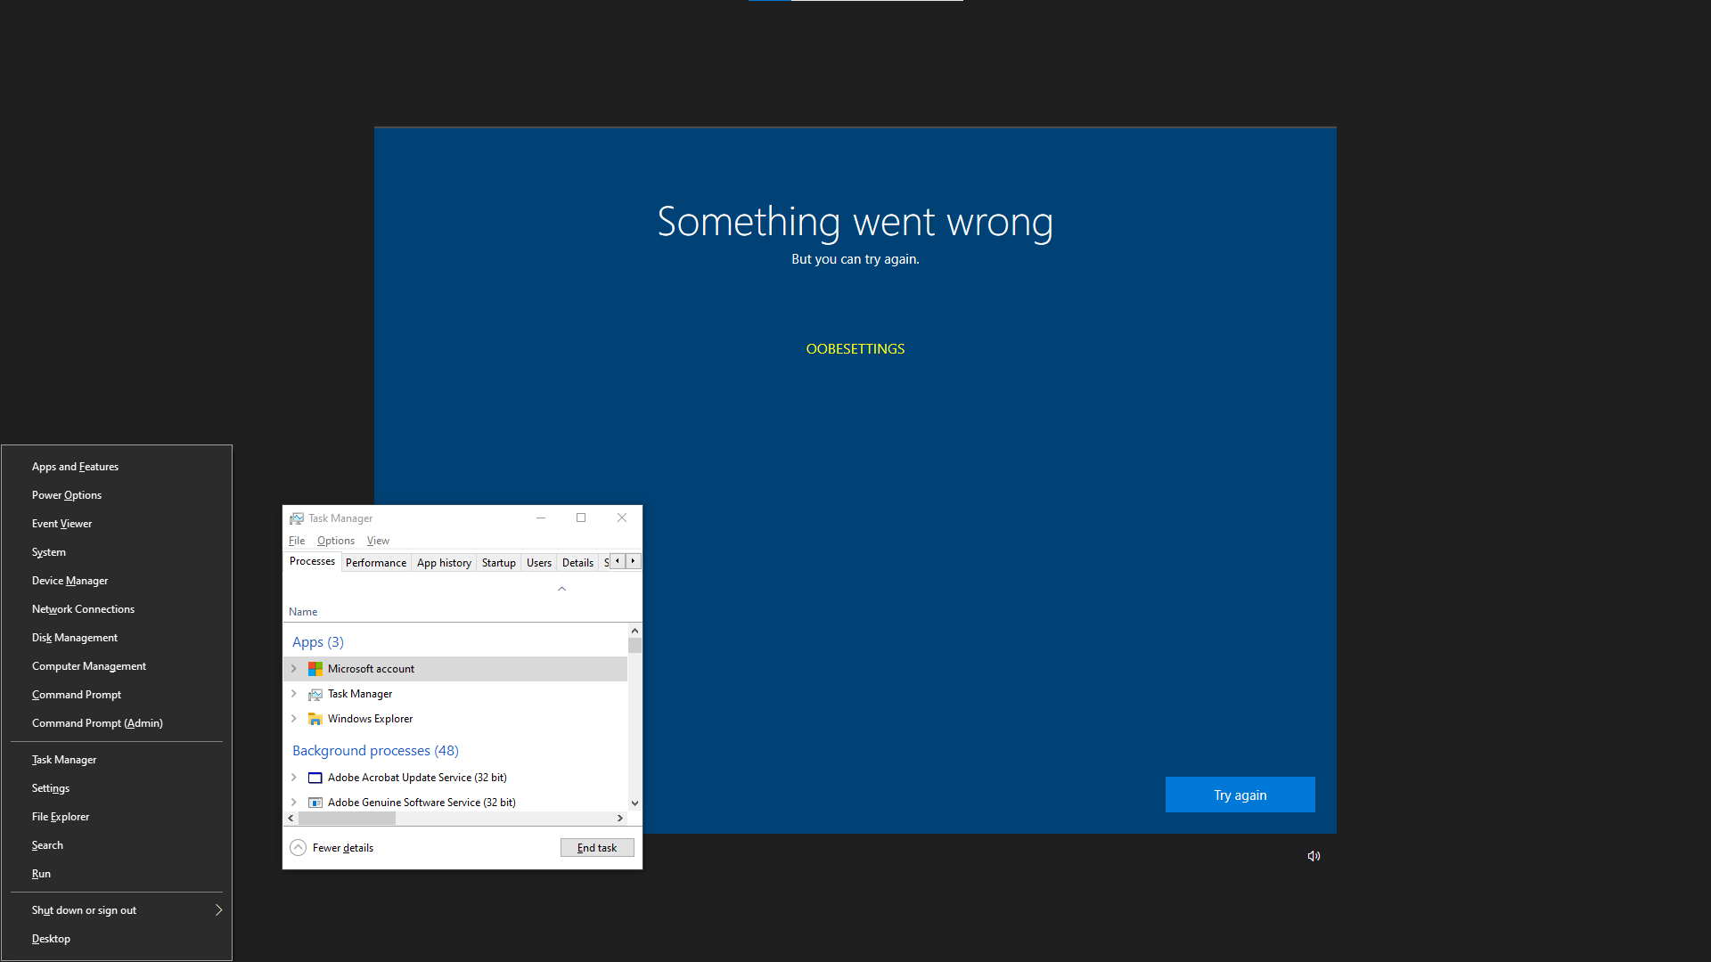Click the Fewer details circular arrow icon
This screenshot has width=1711, height=962.
click(x=299, y=848)
